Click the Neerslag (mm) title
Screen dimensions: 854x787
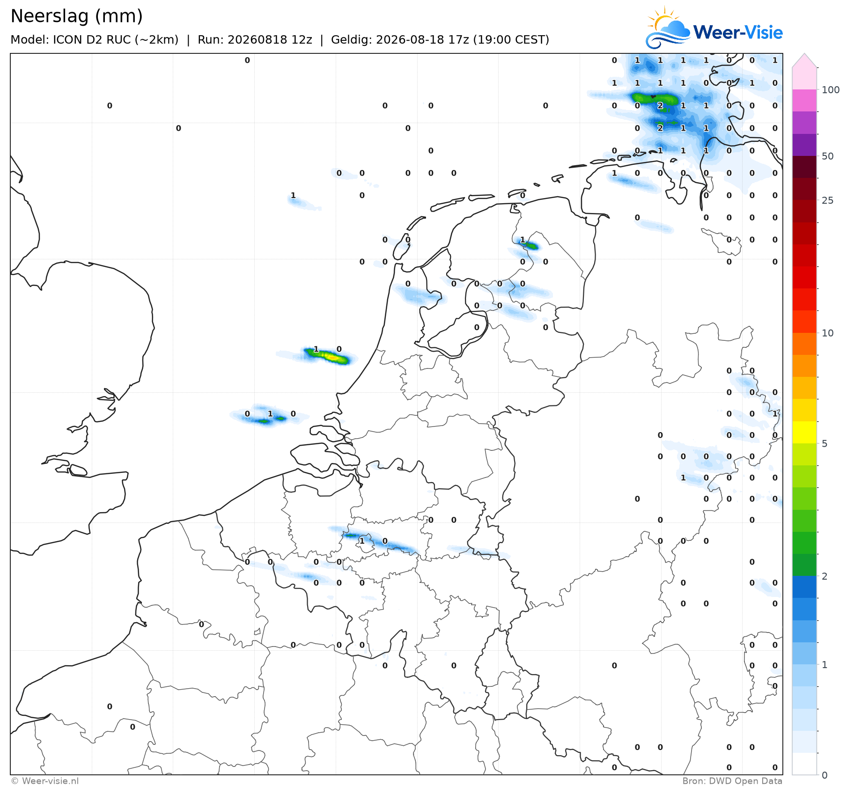76,16
